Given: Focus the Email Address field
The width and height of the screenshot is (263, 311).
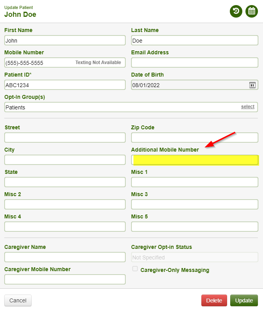Looking at the screenshot, I should (194, 63).
